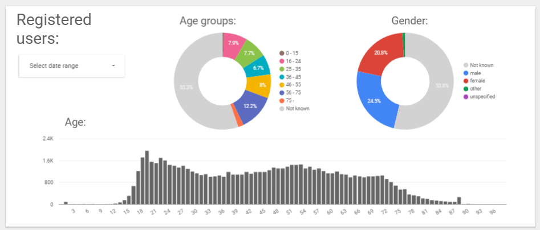The image size is (540, 230).
Task: Click the purple unspecified legend dot
Action: point(466,97)
